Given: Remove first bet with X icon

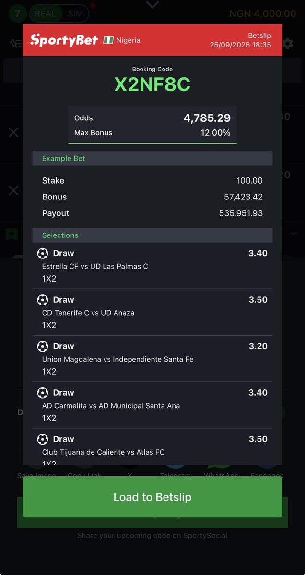Looking at the screenshot, I should (13, 132).
